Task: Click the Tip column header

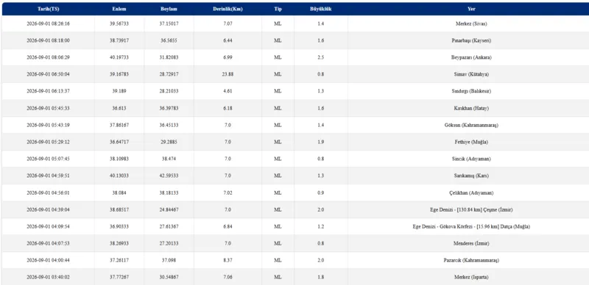Action: point(278,9)
